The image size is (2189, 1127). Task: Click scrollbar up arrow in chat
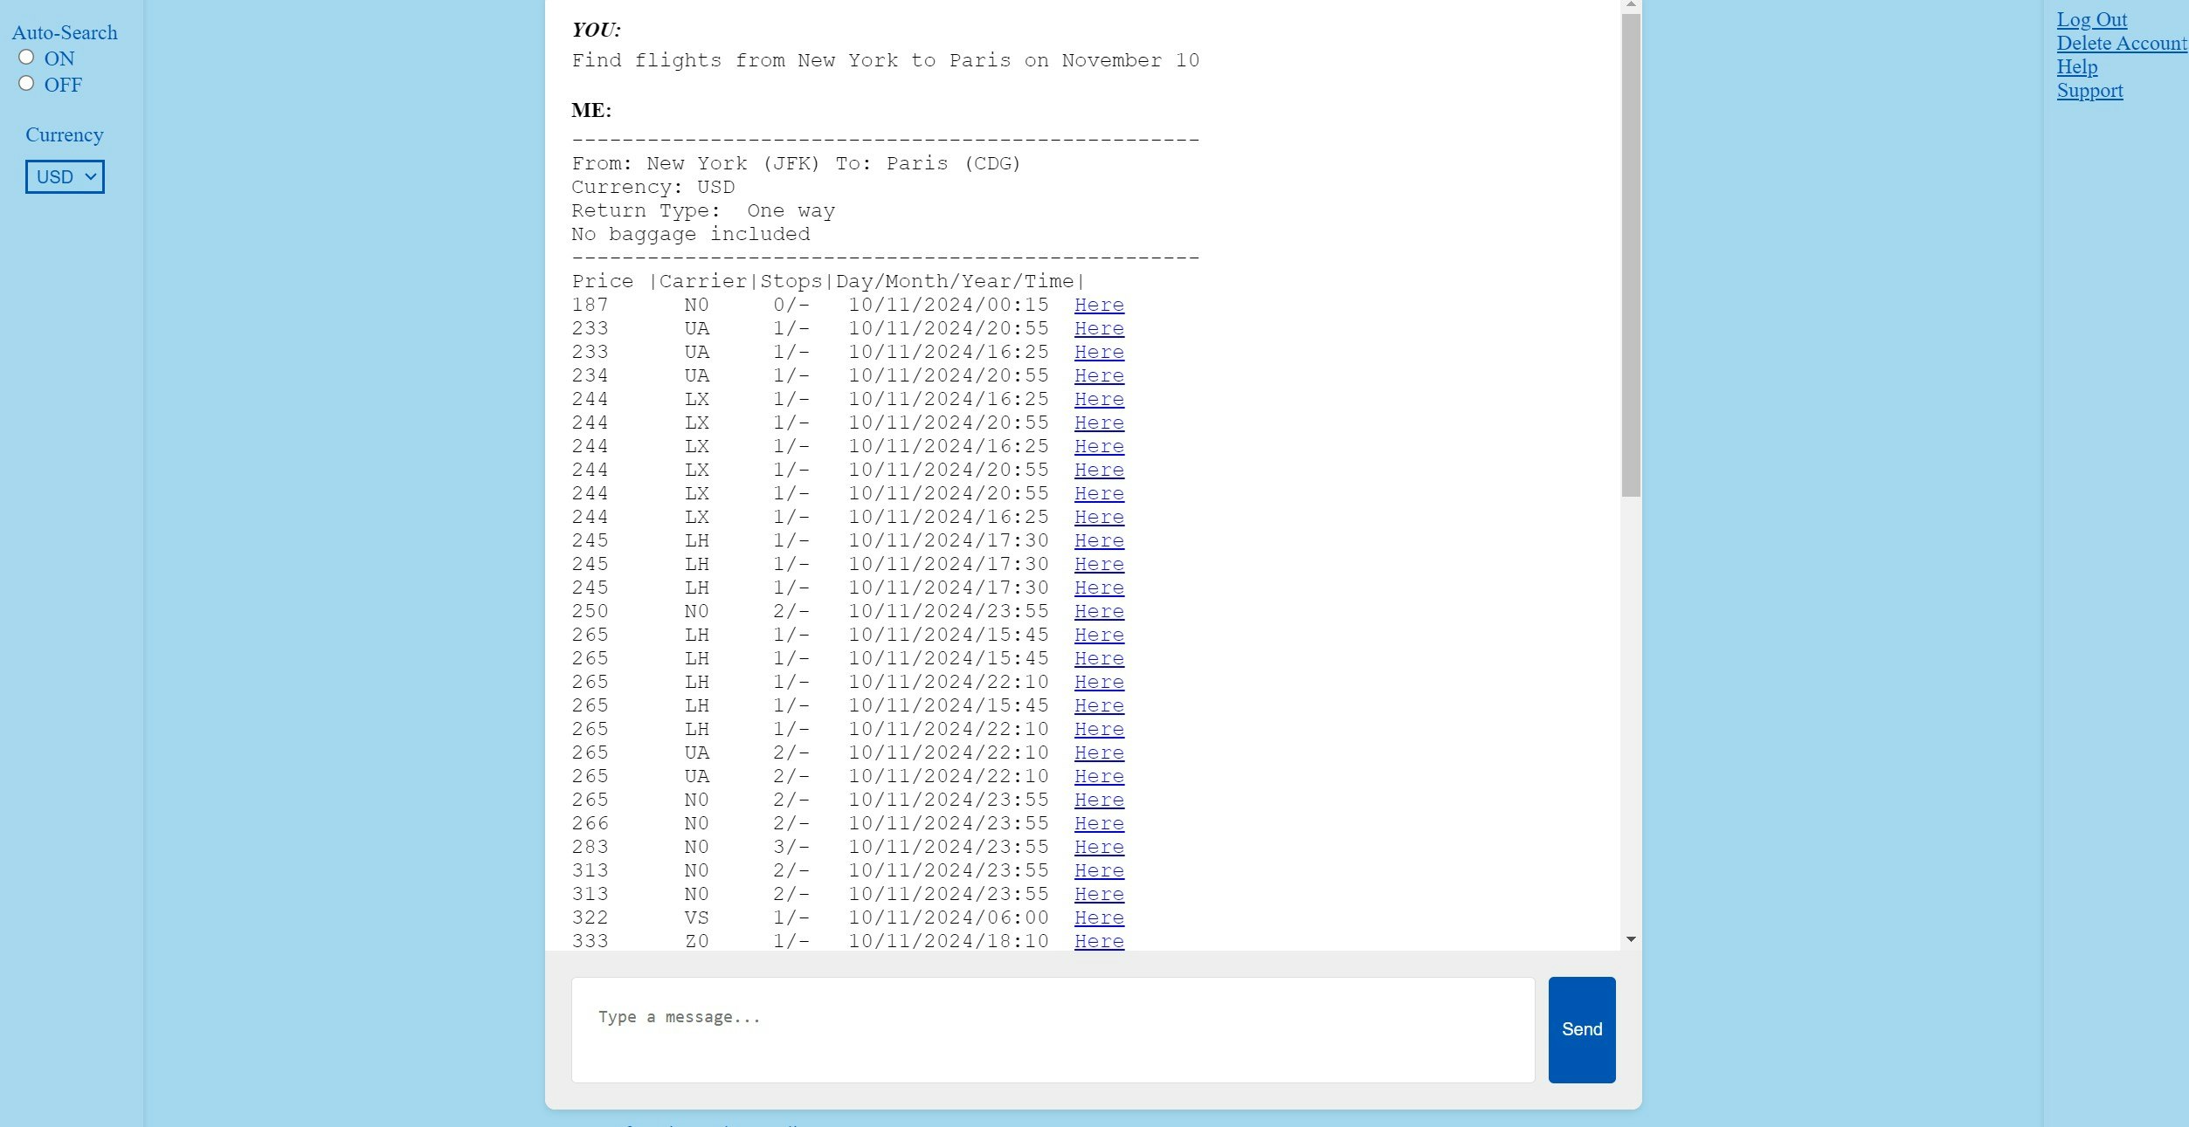click(x=1630, y=5)
